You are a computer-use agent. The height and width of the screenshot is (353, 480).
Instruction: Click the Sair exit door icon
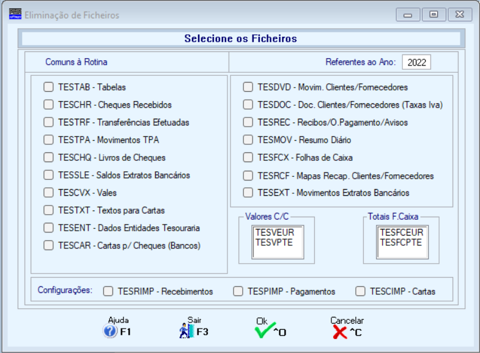[186, 331]
